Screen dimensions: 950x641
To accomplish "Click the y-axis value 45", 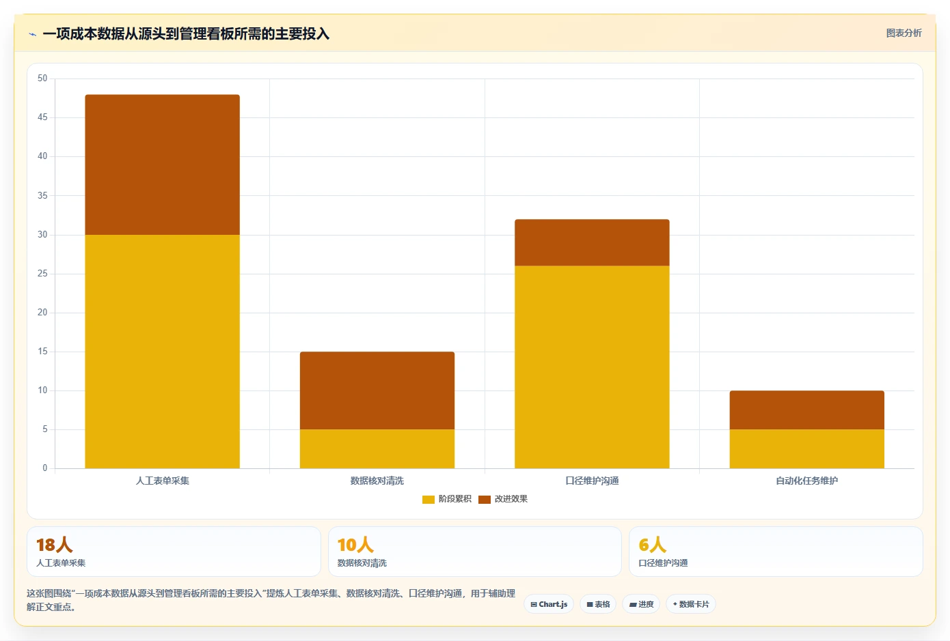I will click(x=42, y=117).
